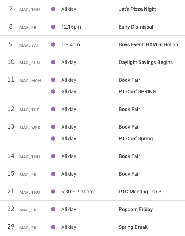Open the Jet's Pizza Night event
The width and height of the screenshot is (185, 236).
tap(137, 9)
